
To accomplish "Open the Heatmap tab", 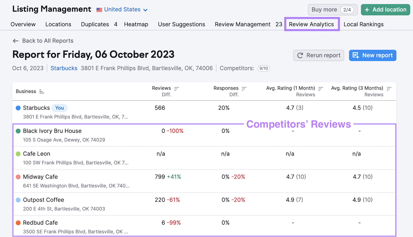I will (x=136, y=24).
